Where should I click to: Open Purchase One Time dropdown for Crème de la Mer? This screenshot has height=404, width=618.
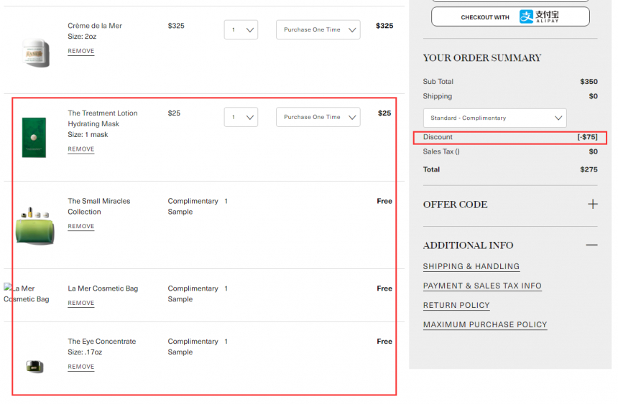[x=318, y=29]
